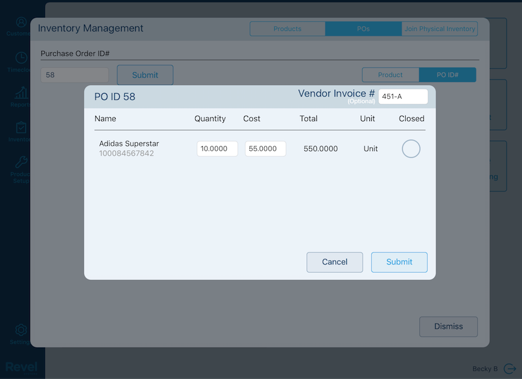522x379 pixels.
Task: Click the Cost field showing 55.0000
Action: (265, 148)
